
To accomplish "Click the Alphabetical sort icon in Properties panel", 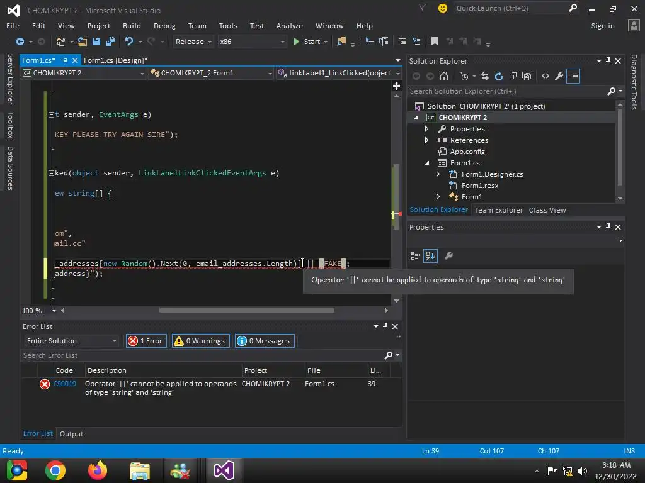I will click(x=430, y=256).
